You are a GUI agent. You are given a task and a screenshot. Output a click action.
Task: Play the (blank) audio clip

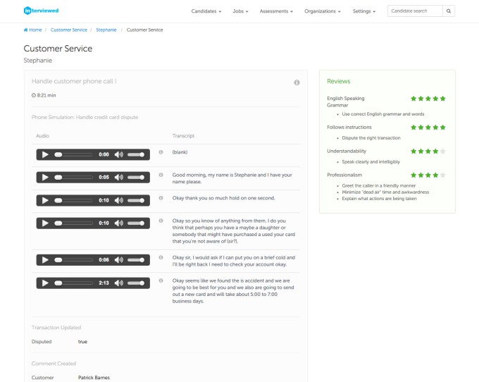coord(45,154)
